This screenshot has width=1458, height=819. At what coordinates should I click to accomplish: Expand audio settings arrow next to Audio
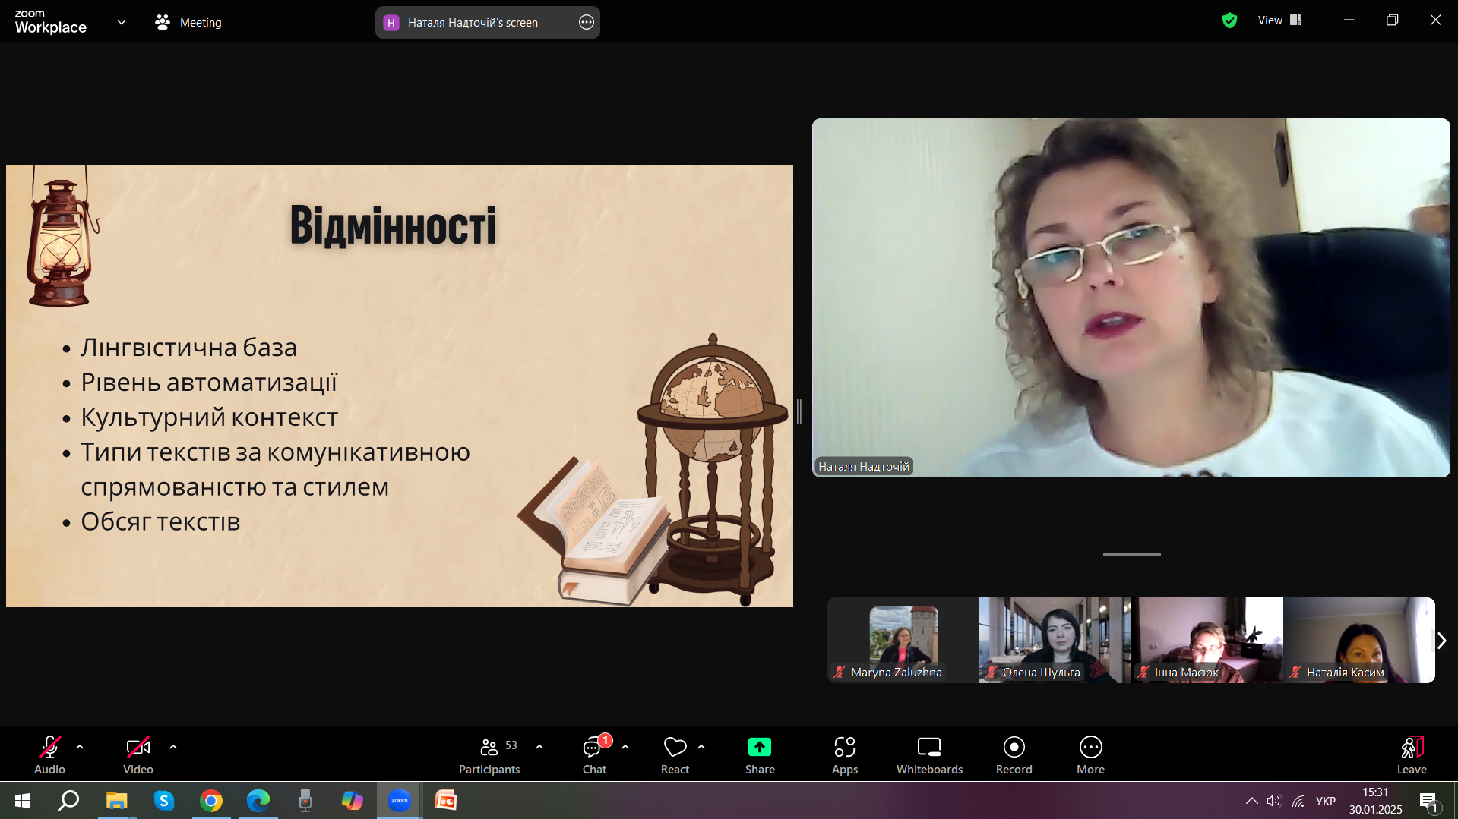pyautogui.click(x=80, y=747)
